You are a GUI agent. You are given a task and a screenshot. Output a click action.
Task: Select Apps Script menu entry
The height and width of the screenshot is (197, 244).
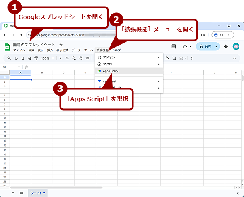pos(129,71)
